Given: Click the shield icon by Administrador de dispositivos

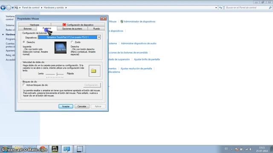Looking at the screenshot, I should 122,22.
